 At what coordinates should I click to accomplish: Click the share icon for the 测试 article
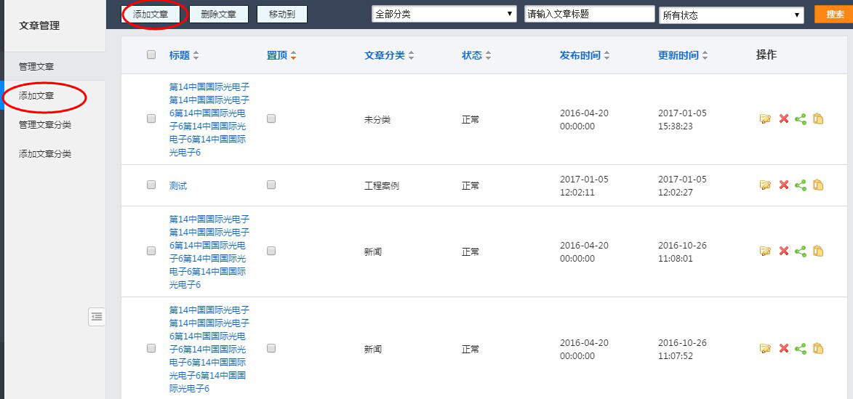(801, 185)
